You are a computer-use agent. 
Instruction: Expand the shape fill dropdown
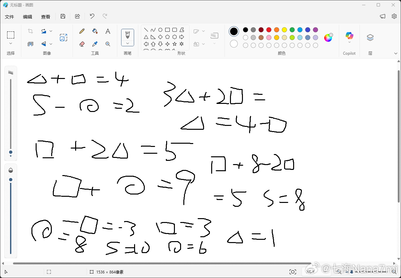point(203,44)
